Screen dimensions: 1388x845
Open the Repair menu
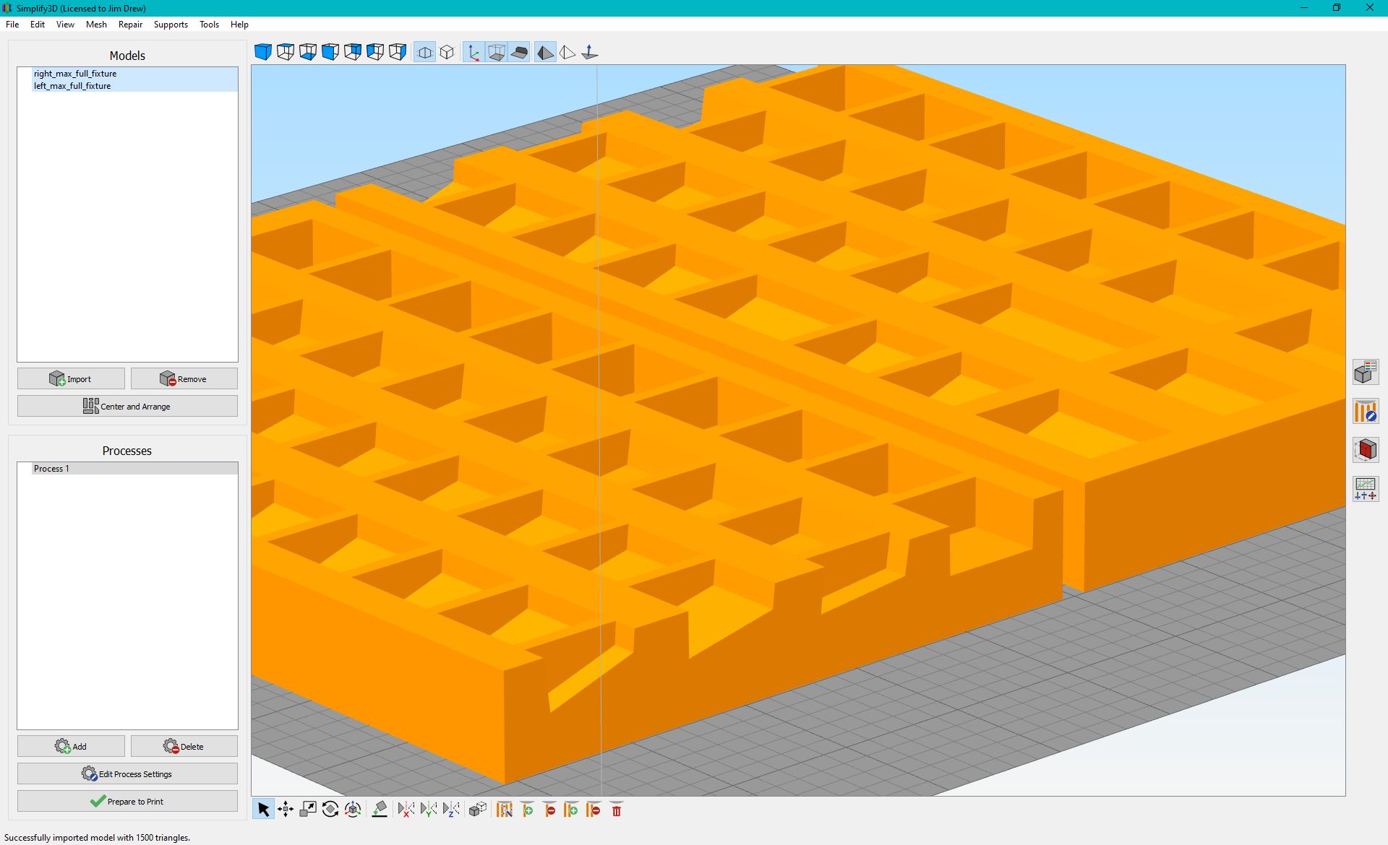[130, 24]
